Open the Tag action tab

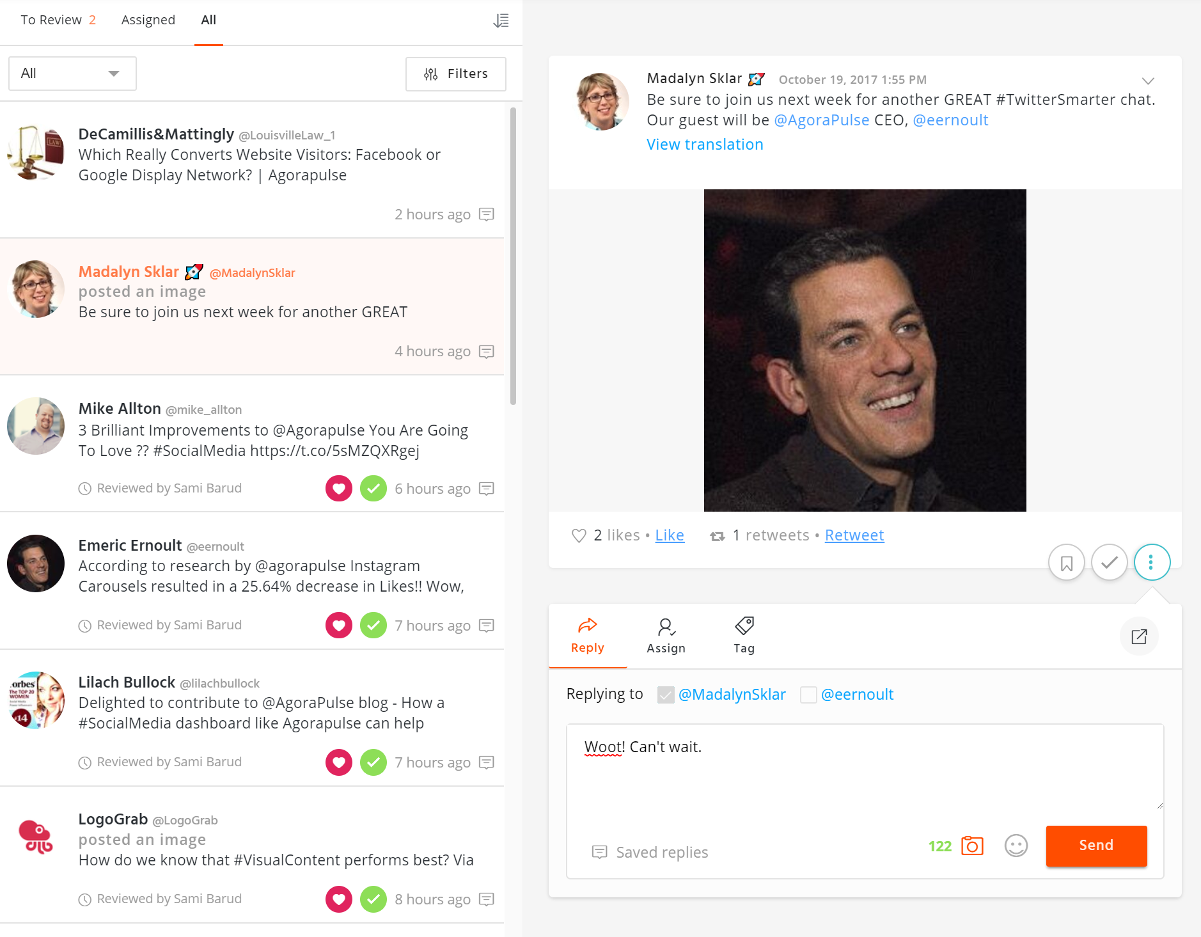[744, 636]
